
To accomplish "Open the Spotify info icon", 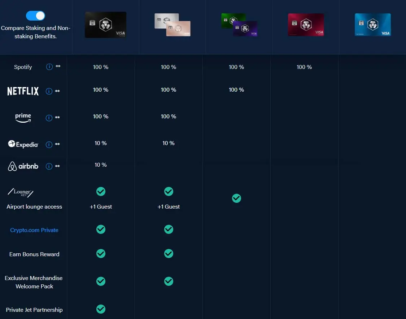I will tap(49, 67).
